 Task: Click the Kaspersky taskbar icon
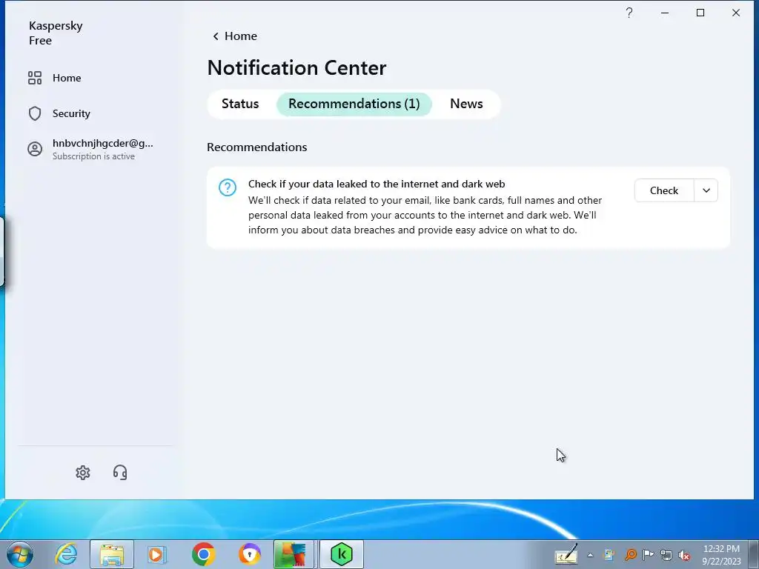(x=341, y=554)
